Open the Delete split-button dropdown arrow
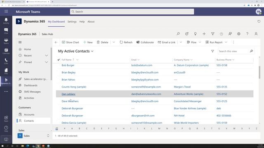Screen dimensions: 264x148 pyautogui.click(x=114, y=42)
